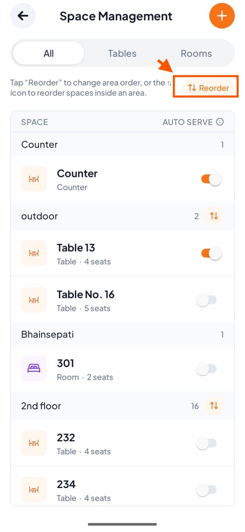The width and height of the screenshot is (245, 532).
Task: Tap the Reorder button
Action: (x=209, y=88)
